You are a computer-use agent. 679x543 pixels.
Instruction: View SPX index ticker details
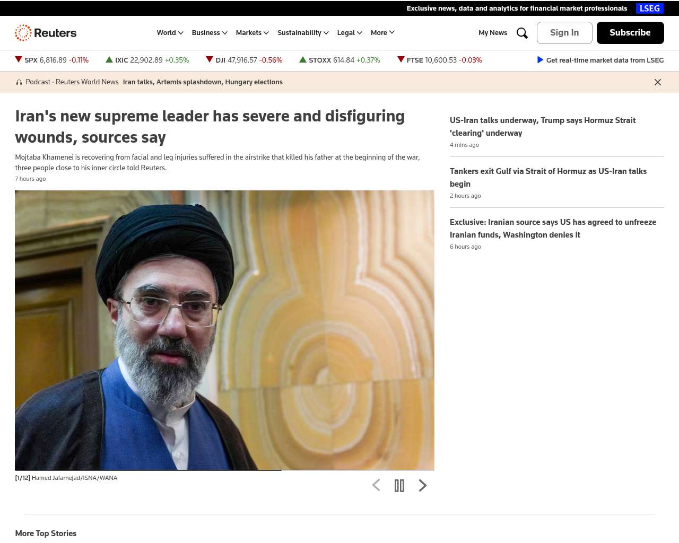pos(52,60)
